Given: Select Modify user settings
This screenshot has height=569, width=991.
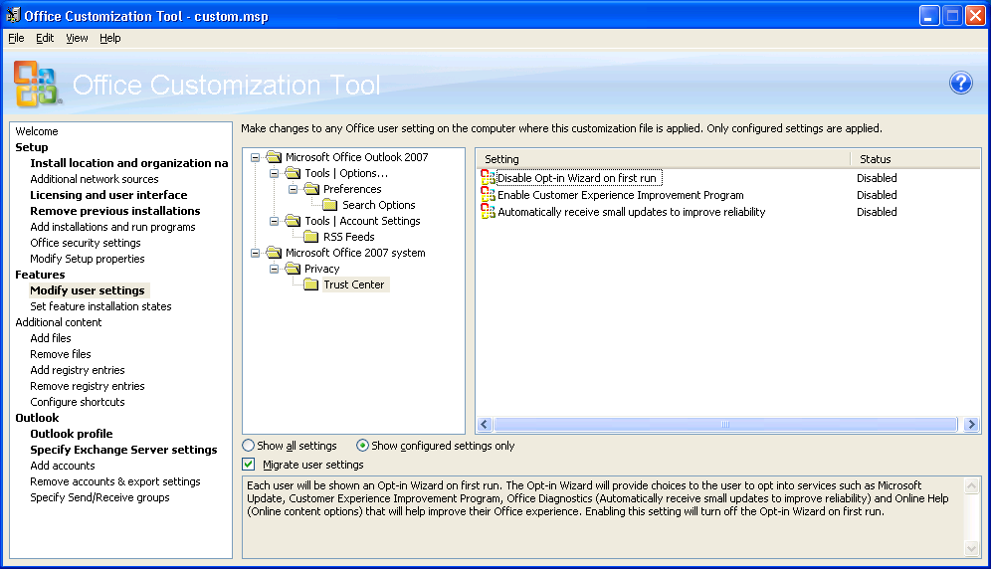Looking at the screenshot, I should tap(88, 290).
